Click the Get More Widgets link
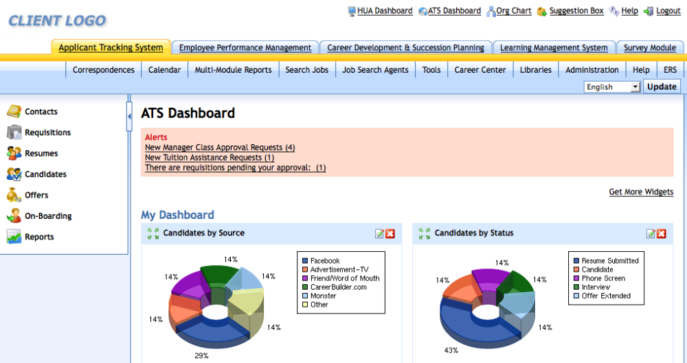Viewport: 687px width, 363px height. (x=641, y=191)
